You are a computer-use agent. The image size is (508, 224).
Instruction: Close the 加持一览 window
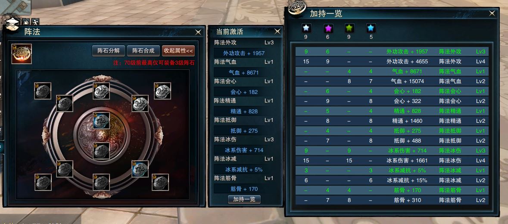point(492,13)
